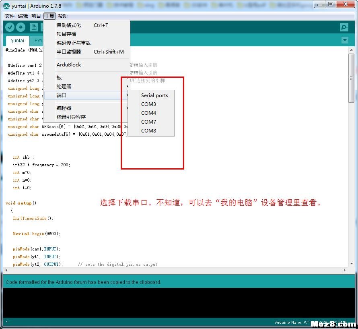
Task: Launch ArduBlock from the tools menu
Action: (87, 65)
